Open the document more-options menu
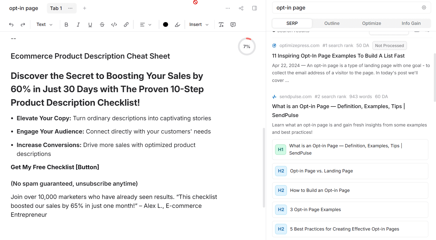 pos(228,8)
